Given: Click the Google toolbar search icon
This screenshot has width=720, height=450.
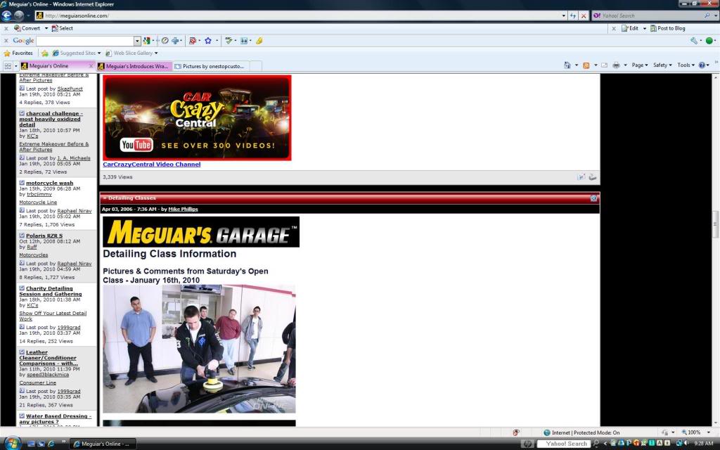Looking at the screenshot, I should [x=147, y=41].
